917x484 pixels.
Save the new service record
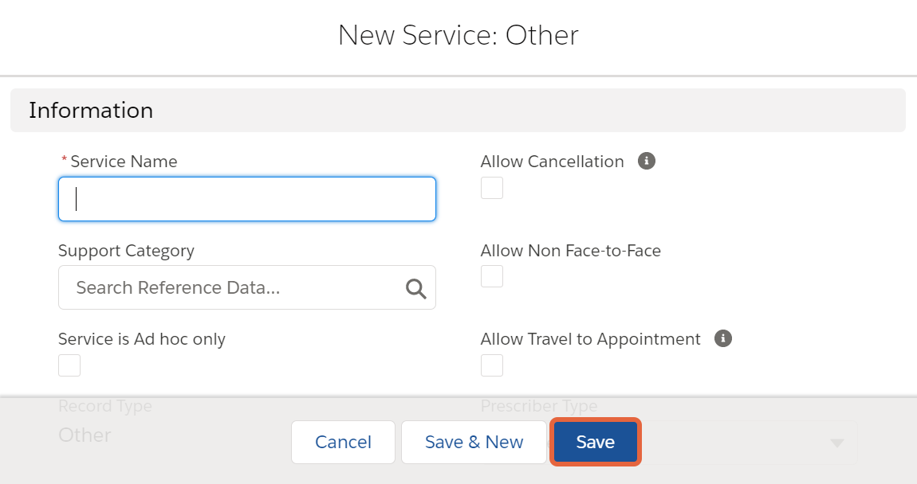click(596, 442)
